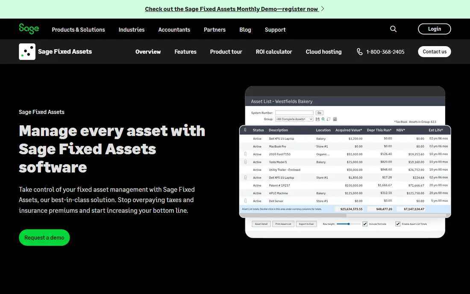
Task: Go to the Blog page
Action: (x=245, y=29)
